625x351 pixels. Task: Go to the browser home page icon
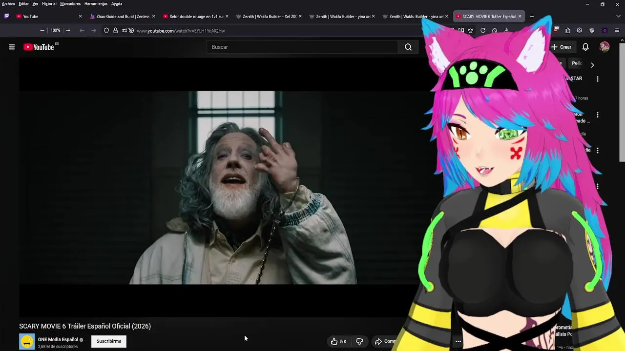[495, 31]
